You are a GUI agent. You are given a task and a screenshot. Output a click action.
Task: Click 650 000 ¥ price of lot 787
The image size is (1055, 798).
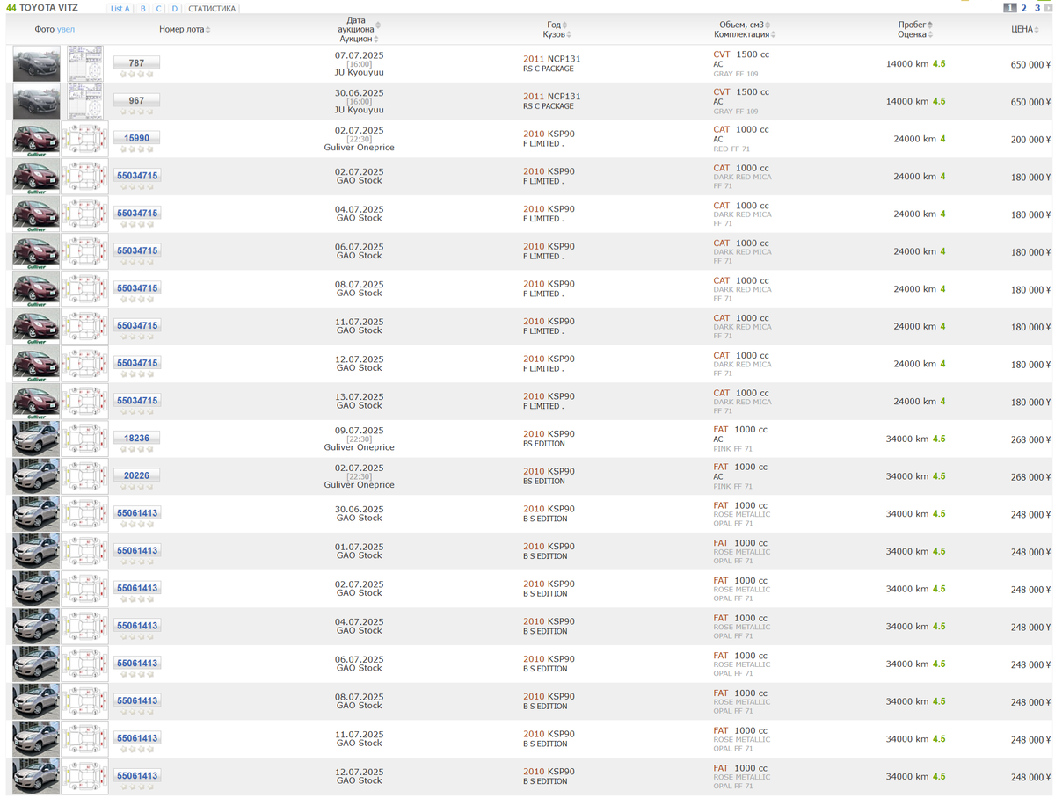click(x=1030, y=65)
